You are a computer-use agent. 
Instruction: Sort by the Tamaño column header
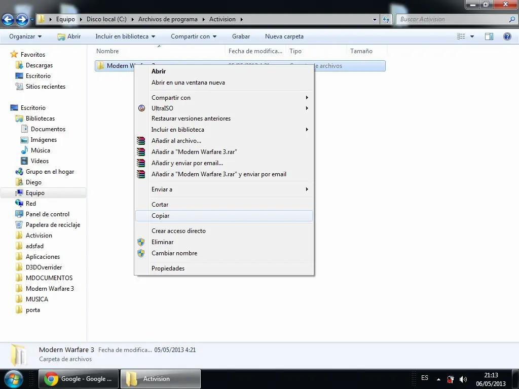pyautogui.click(x=367, y=51)
